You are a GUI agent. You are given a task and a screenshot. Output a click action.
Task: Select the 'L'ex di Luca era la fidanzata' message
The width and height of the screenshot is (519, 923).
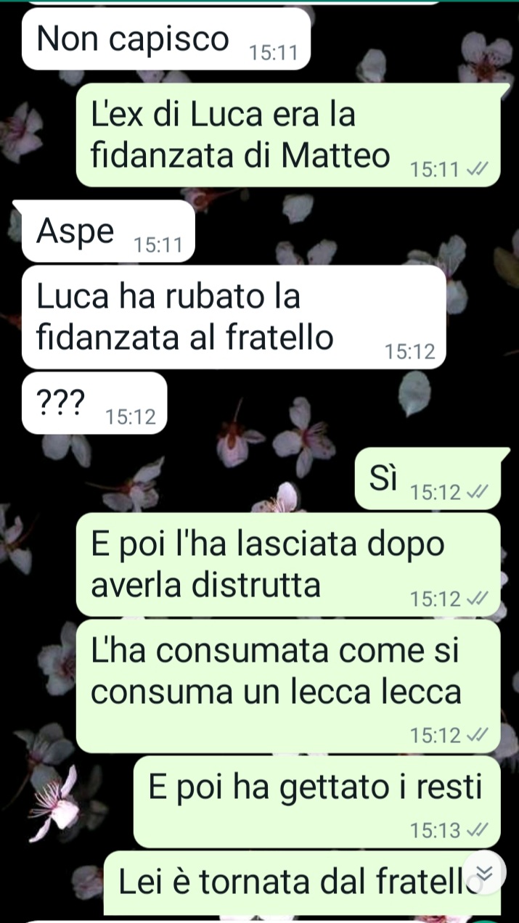click(x=288, y=135)
